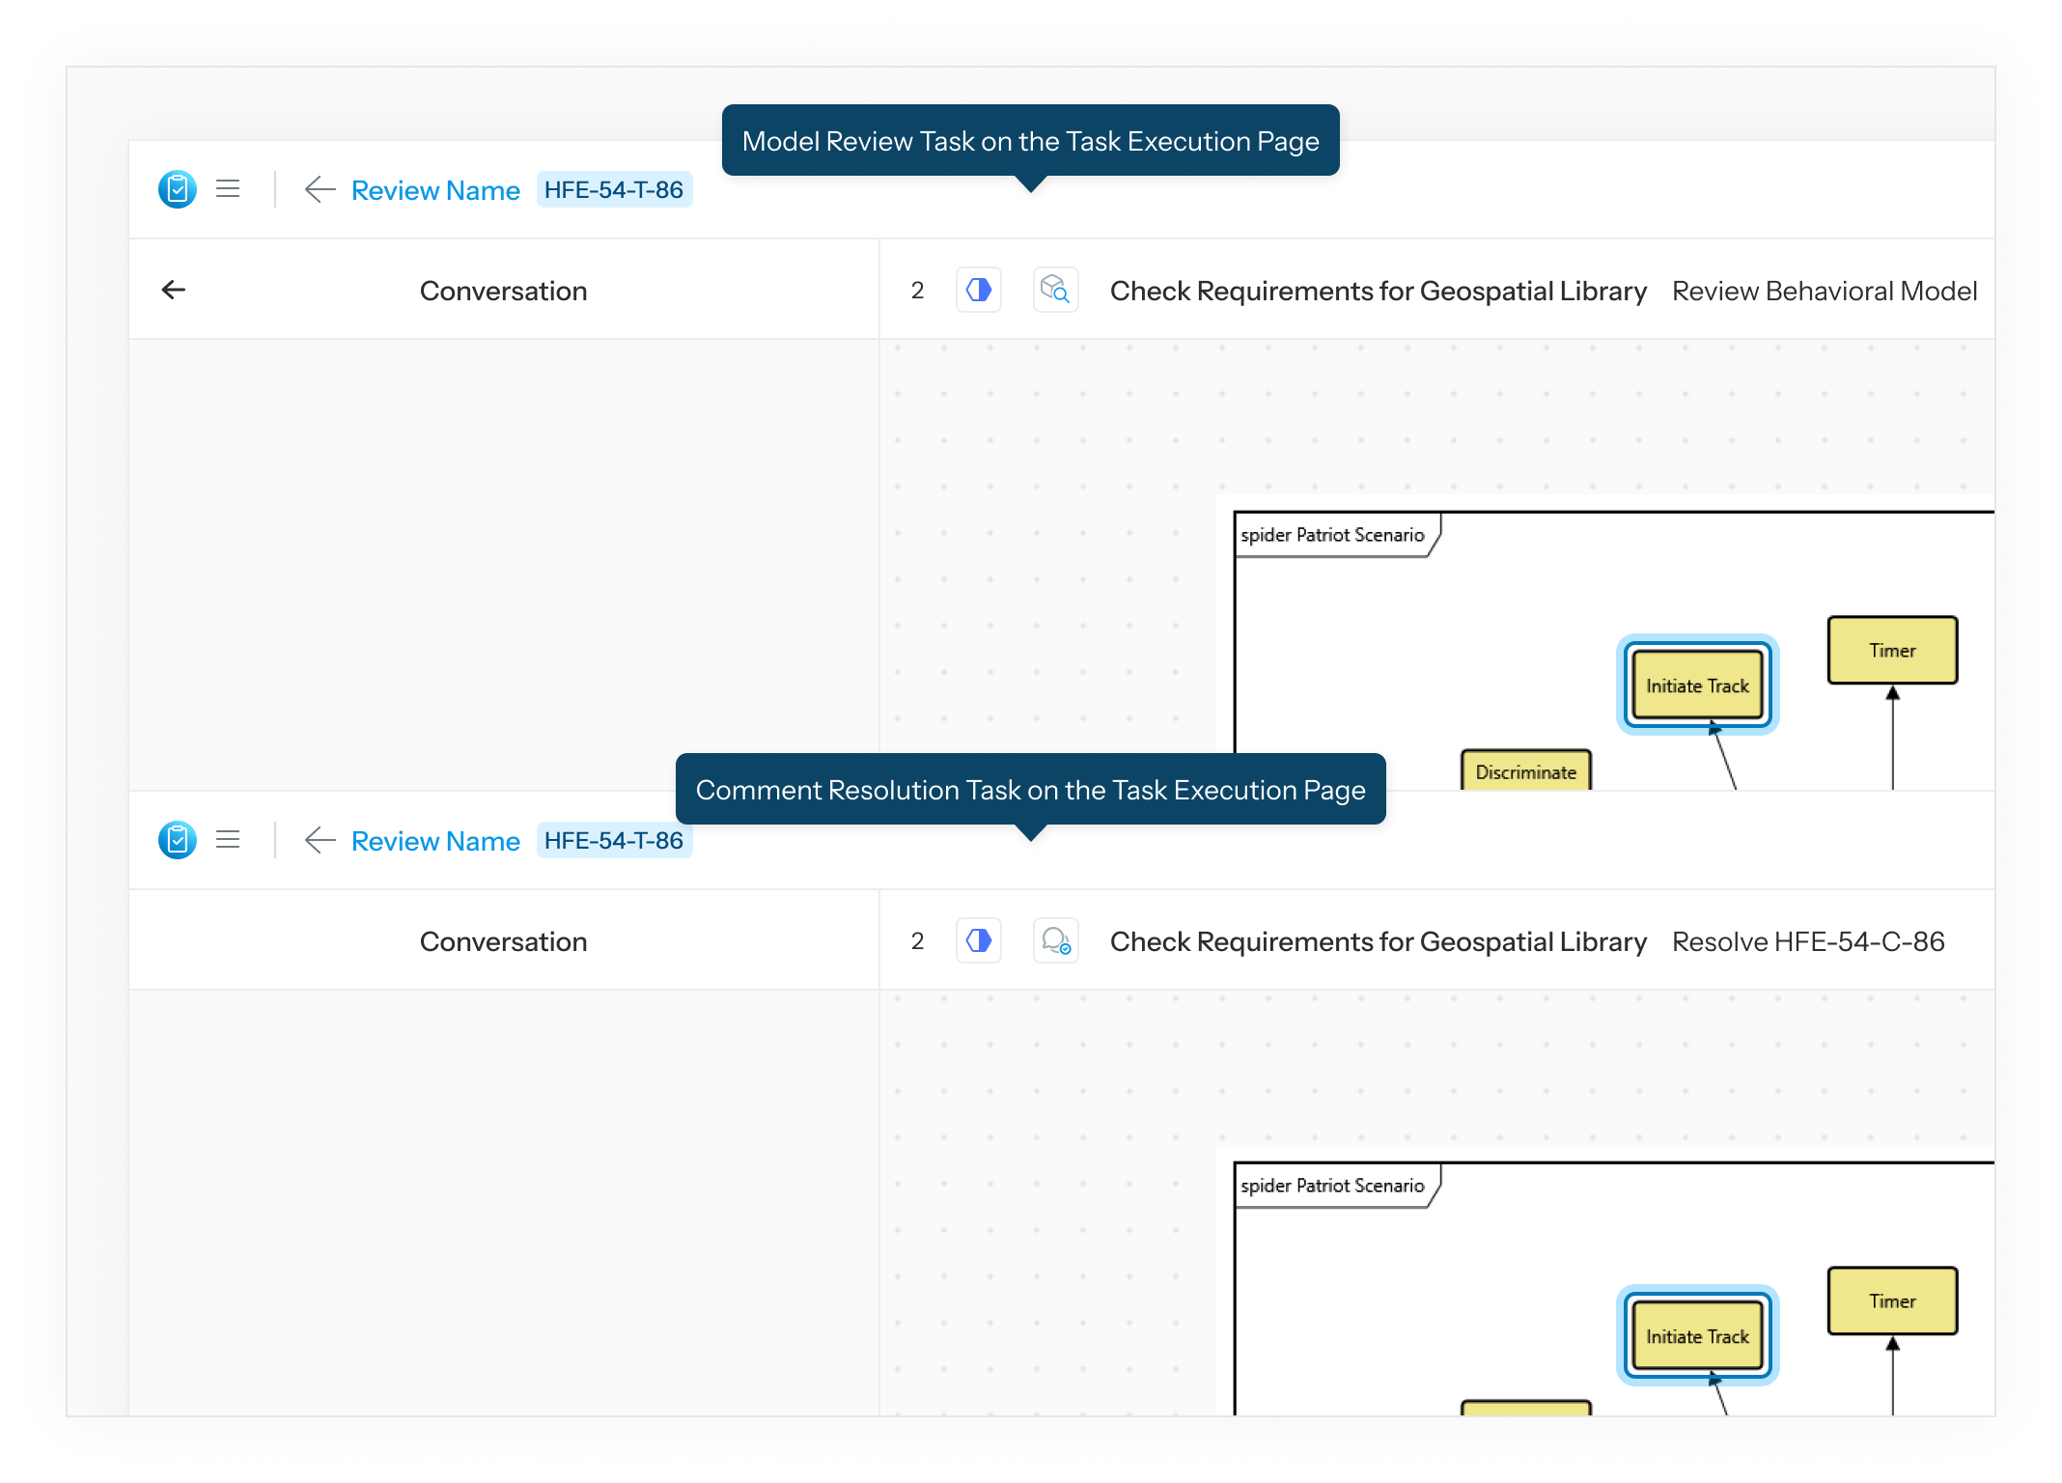Open the hamburger menu in top header

[x=228, y=189]
